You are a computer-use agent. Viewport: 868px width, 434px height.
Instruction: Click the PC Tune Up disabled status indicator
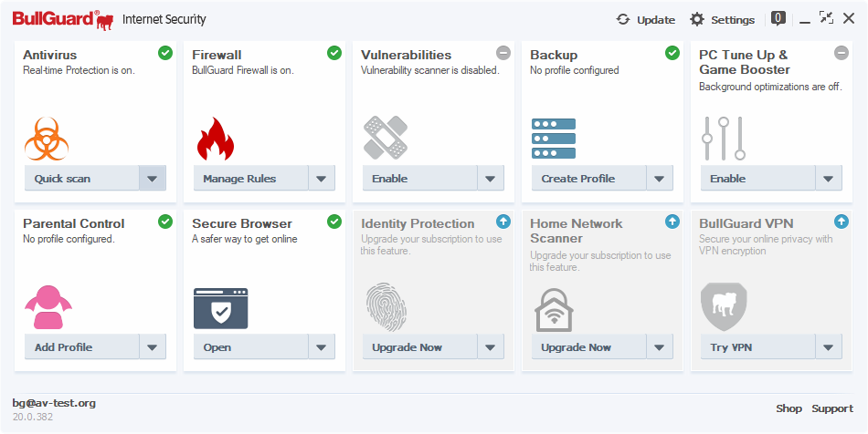click(842, 53)
